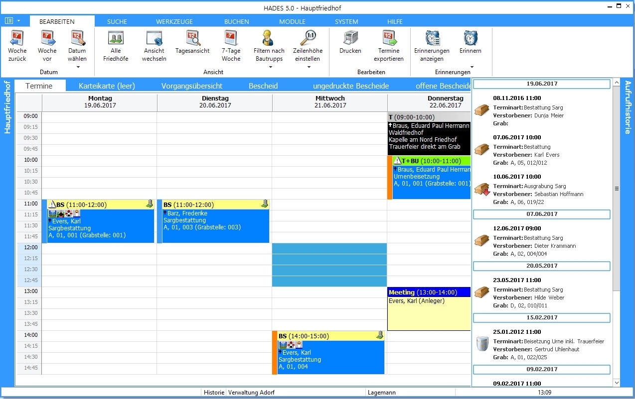Click coffin icon for Hilde Weber entry
This screenshot has height=399, width=635.
(x=482, y=293)
